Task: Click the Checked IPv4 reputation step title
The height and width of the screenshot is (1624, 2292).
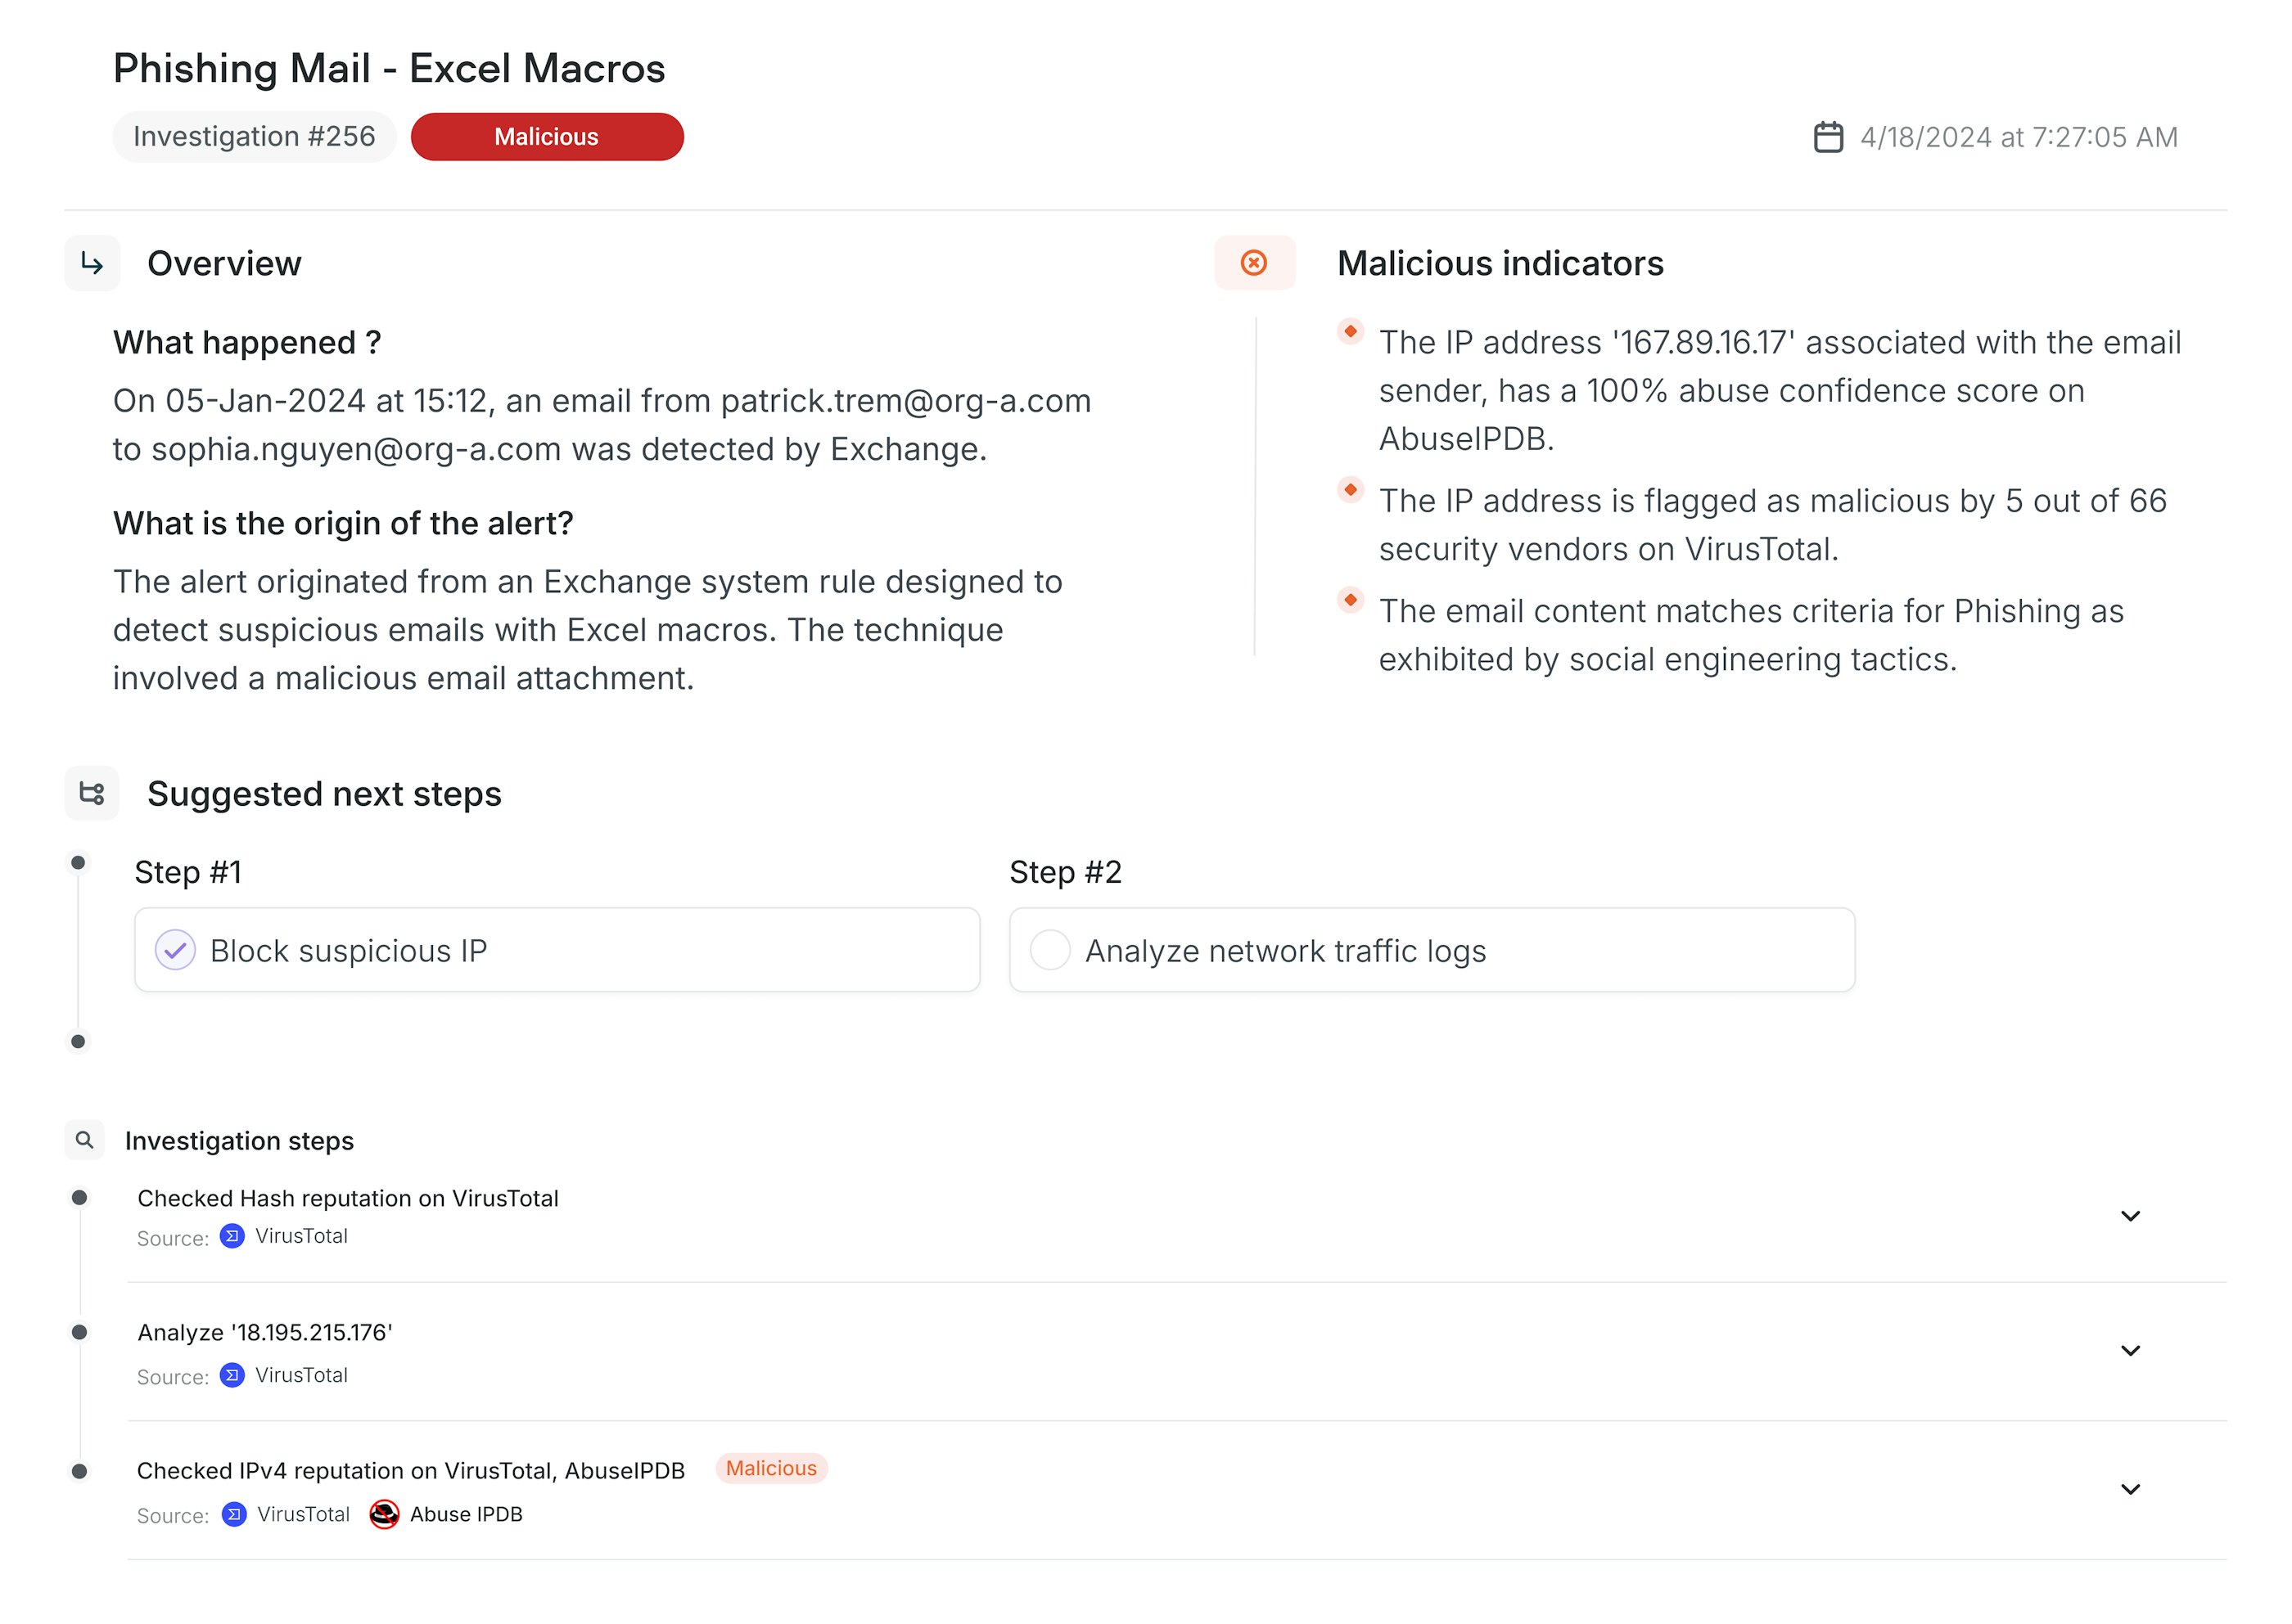Action: point(410,1471)
